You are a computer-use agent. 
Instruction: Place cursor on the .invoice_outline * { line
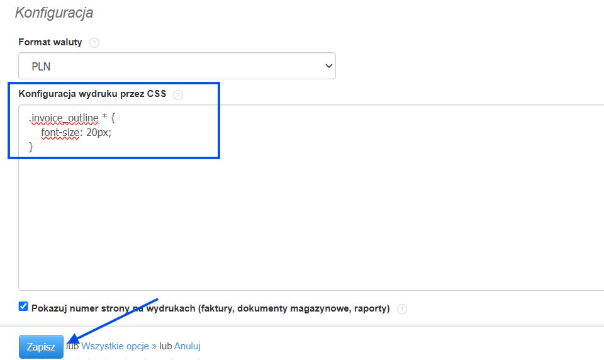click(72, 118)
